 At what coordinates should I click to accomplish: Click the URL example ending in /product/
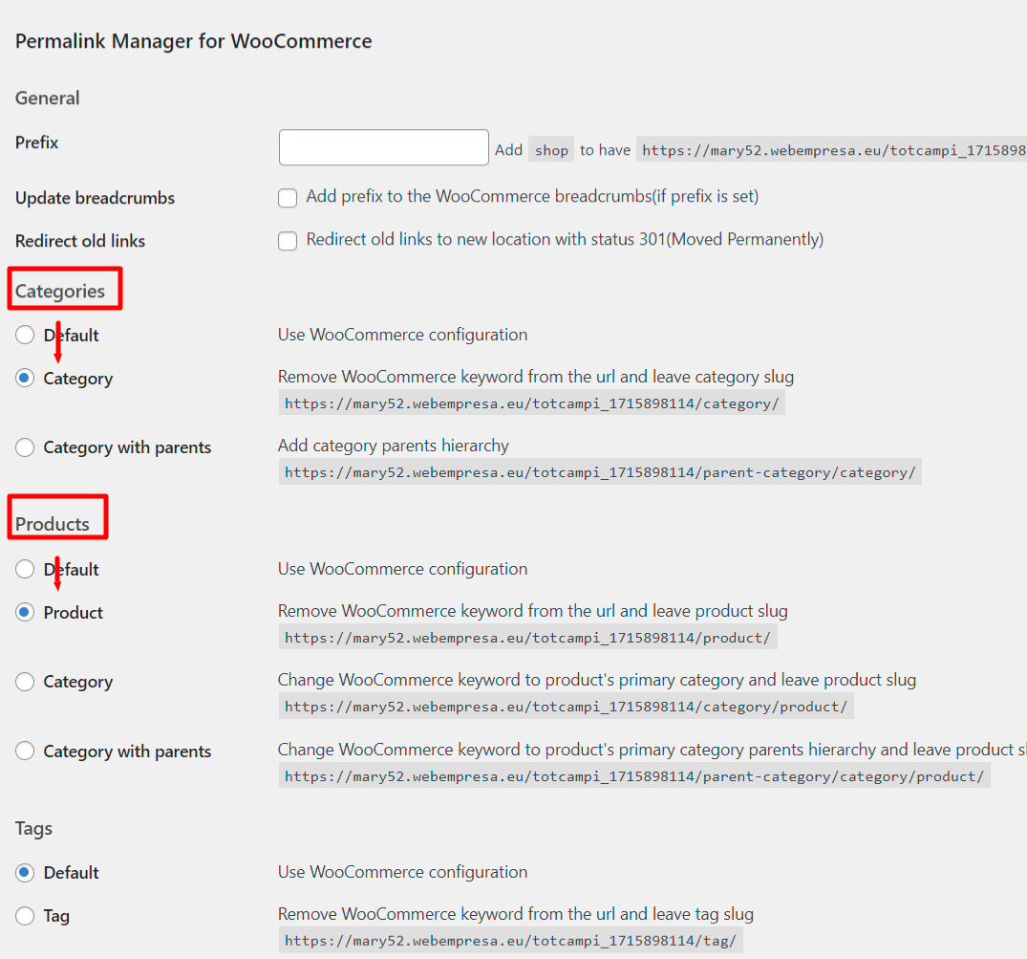[528, 637]
